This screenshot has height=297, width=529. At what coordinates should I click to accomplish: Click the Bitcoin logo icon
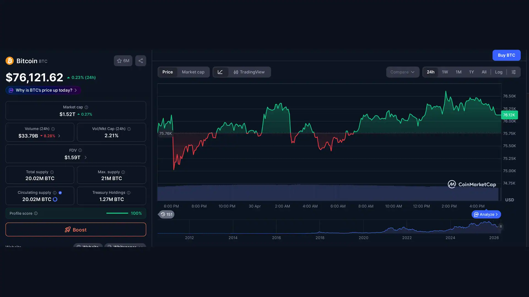pyautogui.click(x=10, y=61)
